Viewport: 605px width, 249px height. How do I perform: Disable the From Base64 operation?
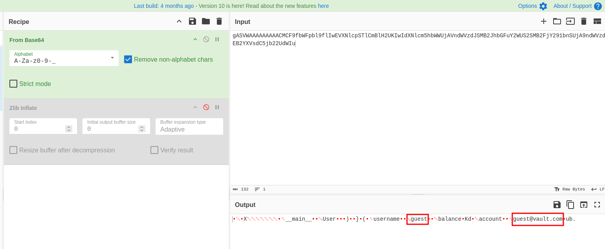tap(206, 39)
